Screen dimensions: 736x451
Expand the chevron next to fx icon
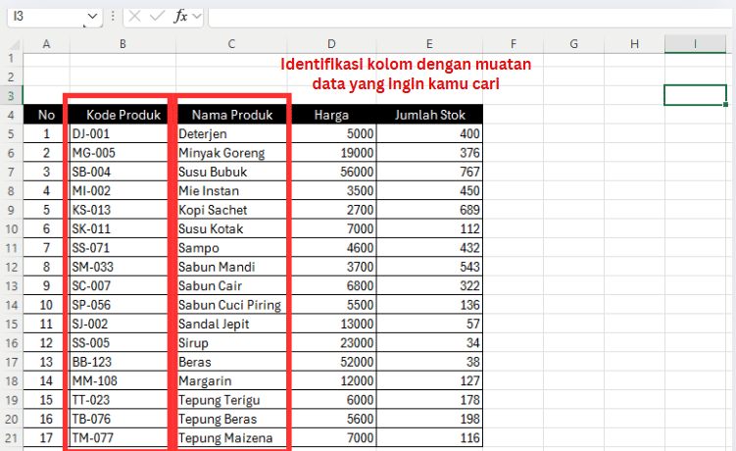[x=197, y=17]
